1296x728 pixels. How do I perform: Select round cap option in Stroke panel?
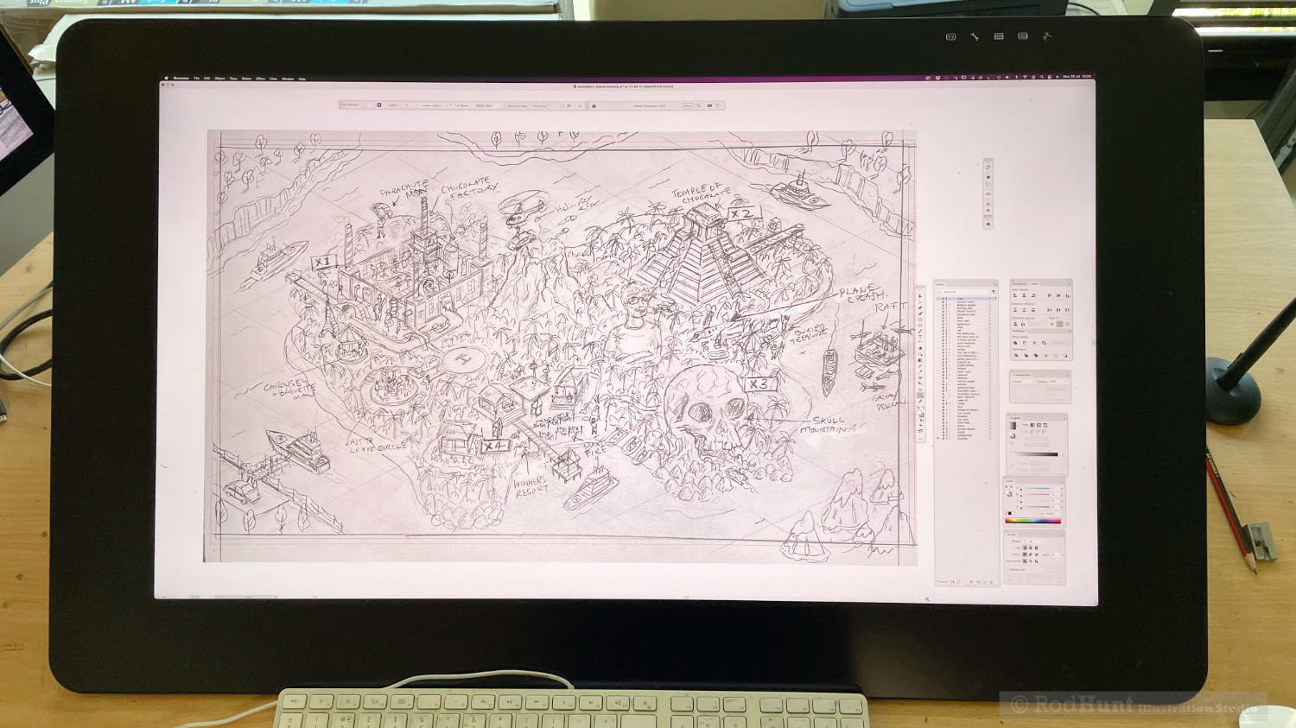[1031, 548]
